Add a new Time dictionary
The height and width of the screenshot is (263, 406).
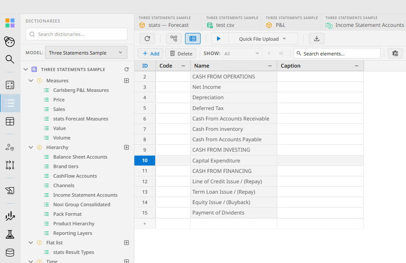point(127,261)
